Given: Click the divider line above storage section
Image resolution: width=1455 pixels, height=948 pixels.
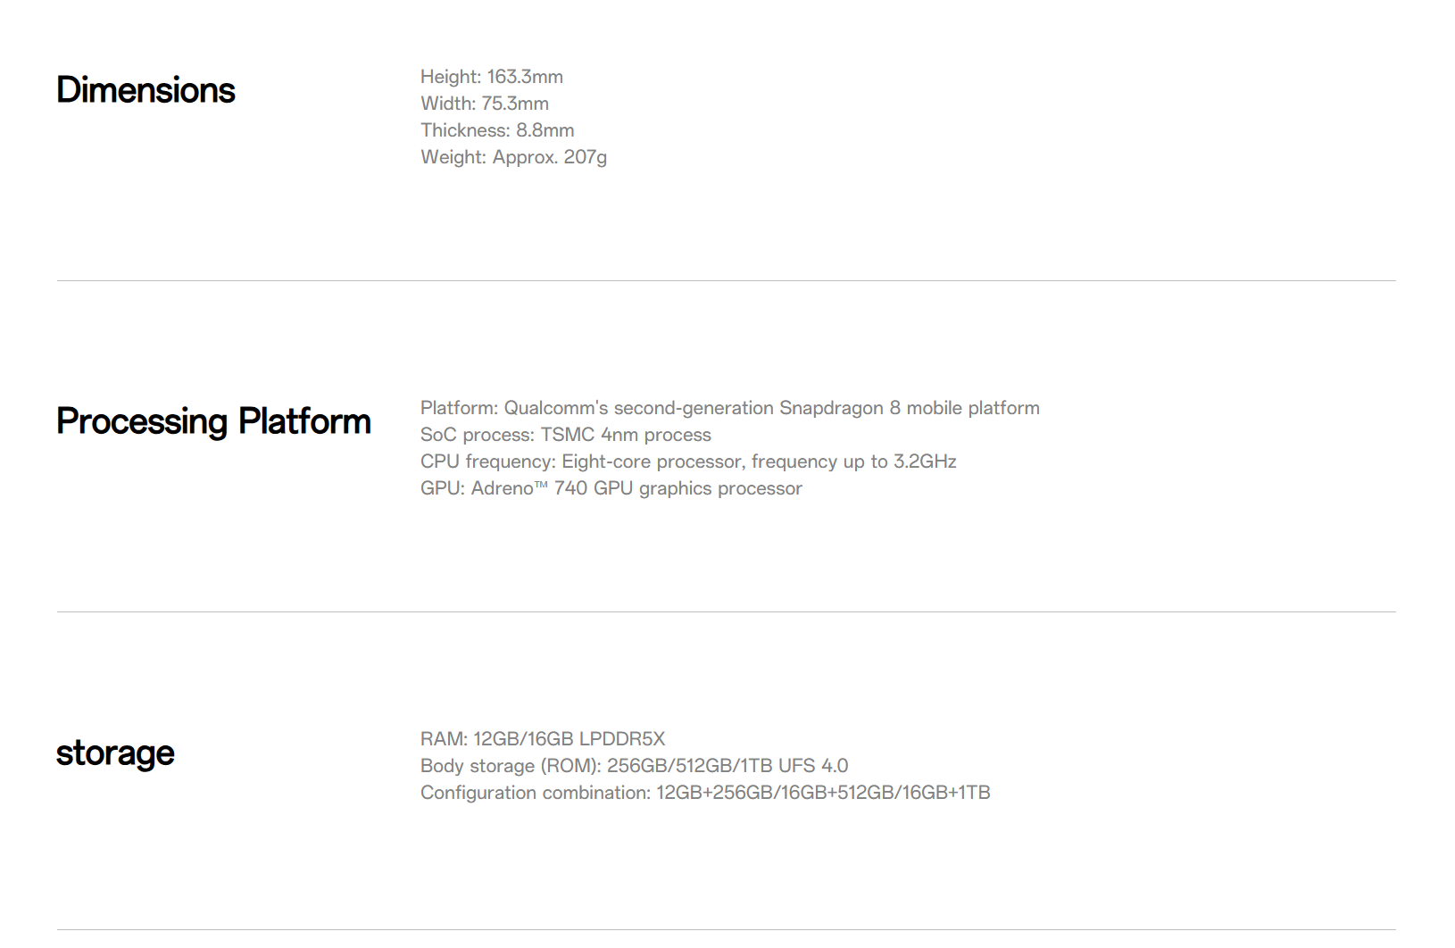Looking at the screenshot, I should (x=727, y=612).
